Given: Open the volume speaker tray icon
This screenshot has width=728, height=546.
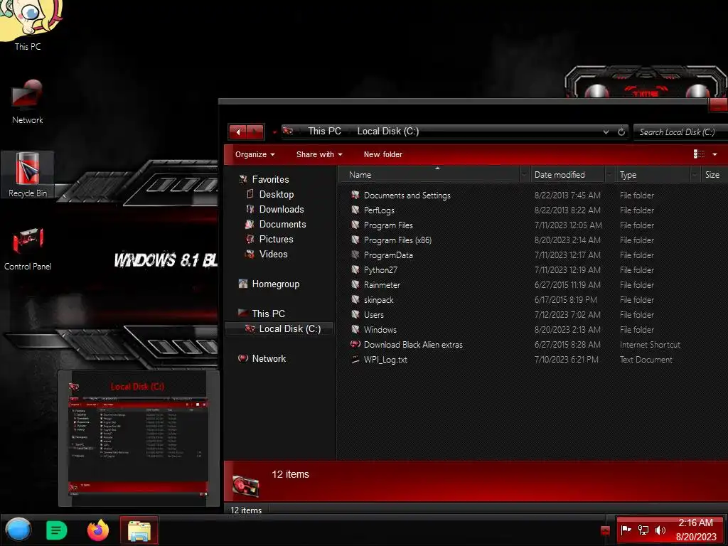Looking at the screenshot, I should (660, 530).
